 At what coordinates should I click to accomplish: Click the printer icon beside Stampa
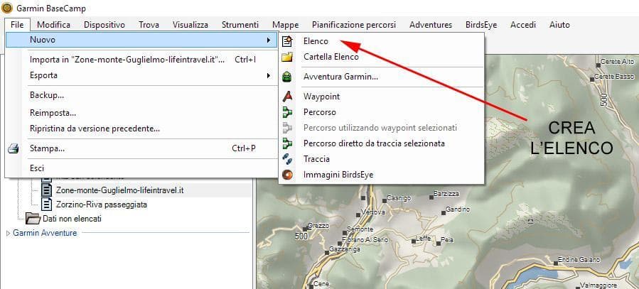14,148
